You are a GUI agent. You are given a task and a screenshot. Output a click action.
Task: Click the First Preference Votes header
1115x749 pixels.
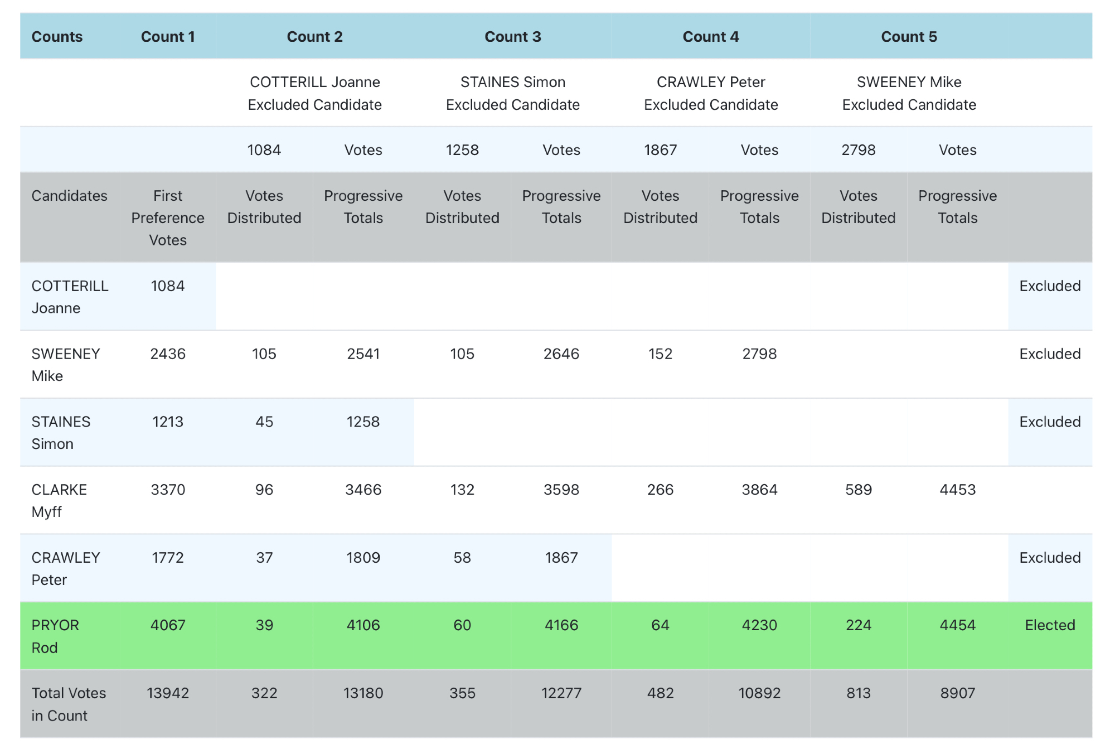coord(167,218)
